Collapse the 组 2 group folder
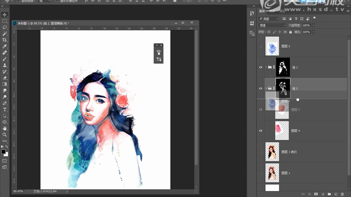351x197 pixels. (x=266, y=88)
